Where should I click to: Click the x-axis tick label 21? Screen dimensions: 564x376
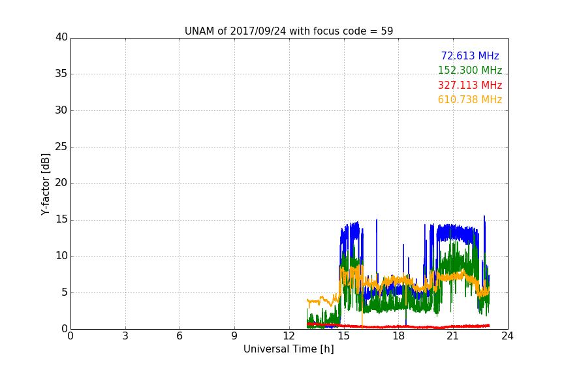point(453,336)
